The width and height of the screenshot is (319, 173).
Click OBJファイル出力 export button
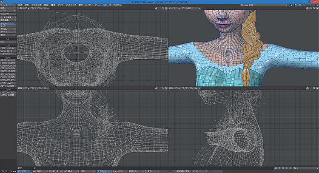pos(8,60)
